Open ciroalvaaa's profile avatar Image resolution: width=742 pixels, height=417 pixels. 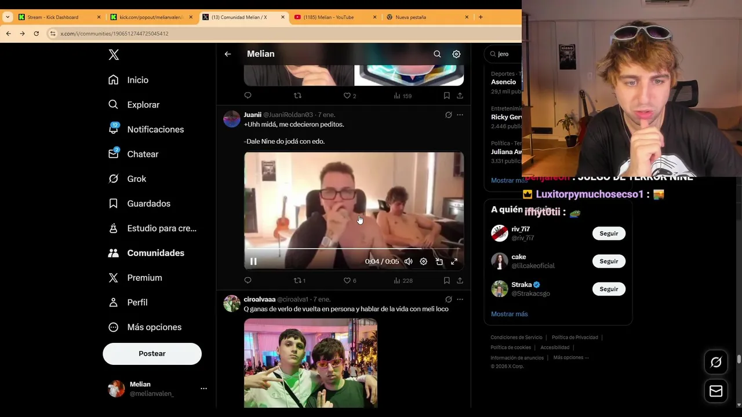point(232,303)
